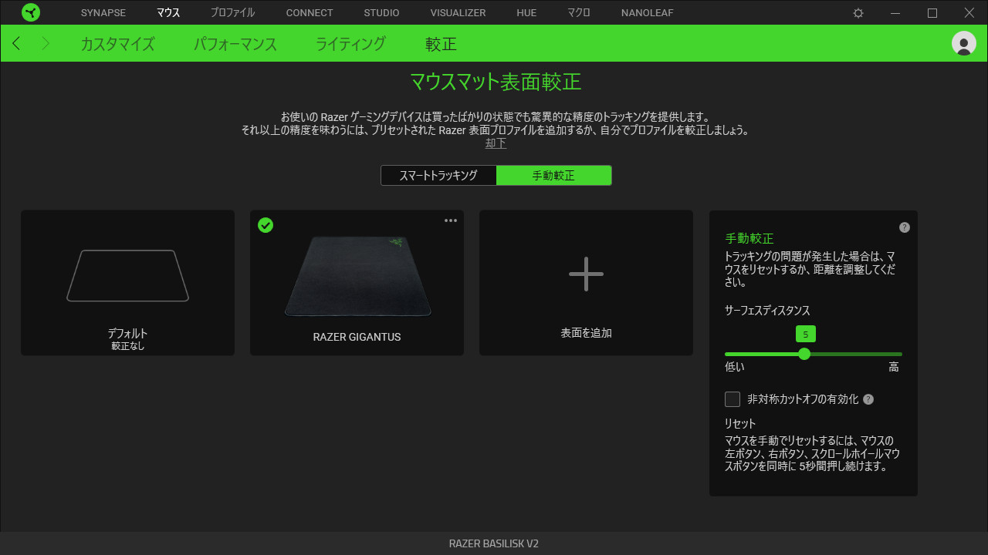Select the 手動較正 mode

click(x=553, y=176)
